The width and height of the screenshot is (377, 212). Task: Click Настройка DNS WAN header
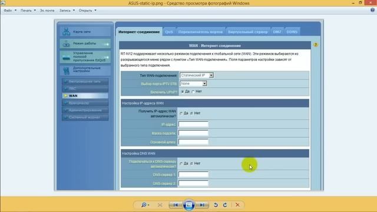click(138, 153)
